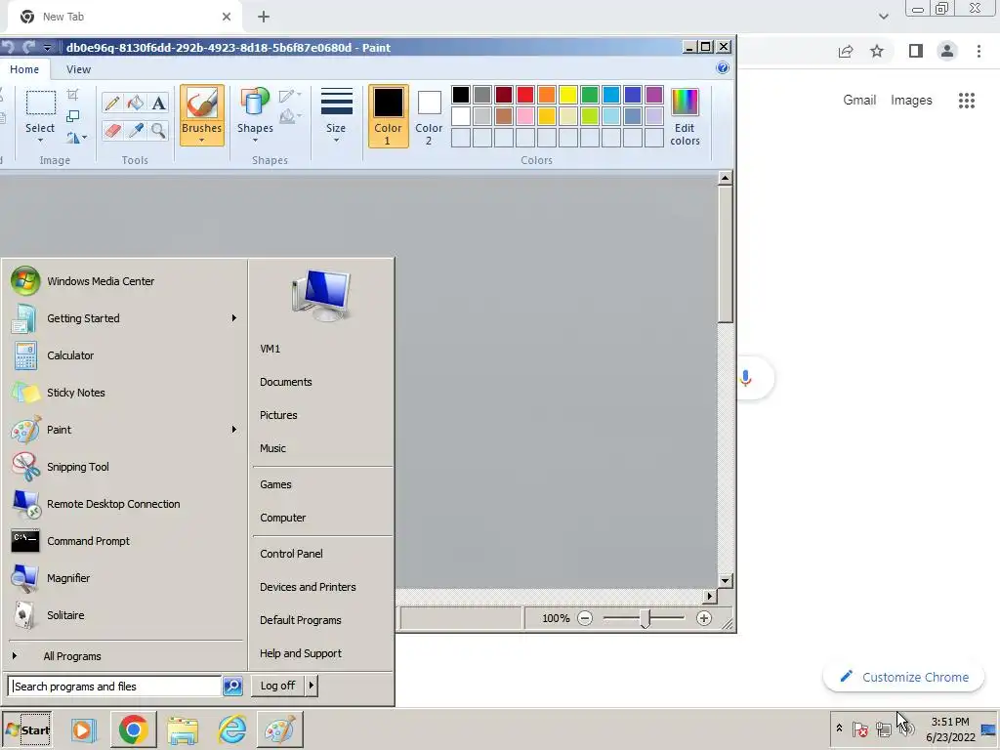
Task: Open the Brushes dropdown in Paint
Action: pos(201,140)
